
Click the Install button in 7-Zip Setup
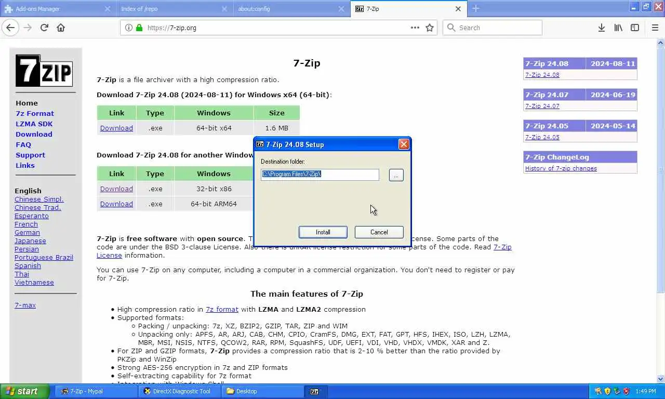(323, 232)
